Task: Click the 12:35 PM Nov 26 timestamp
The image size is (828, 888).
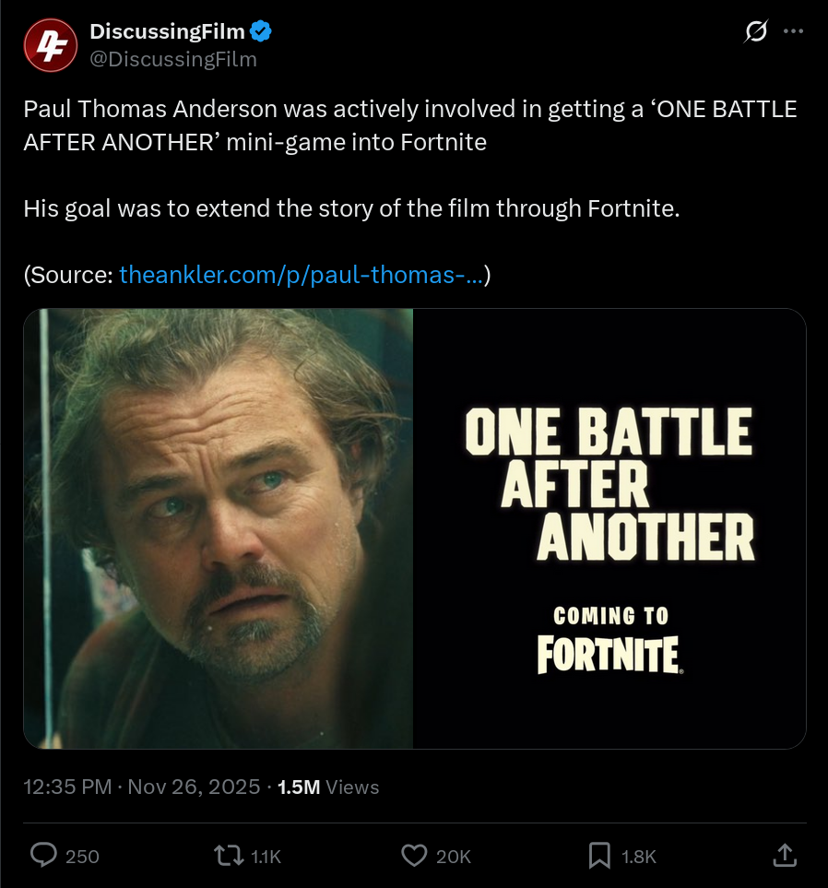Action: (x=141, y=787)
